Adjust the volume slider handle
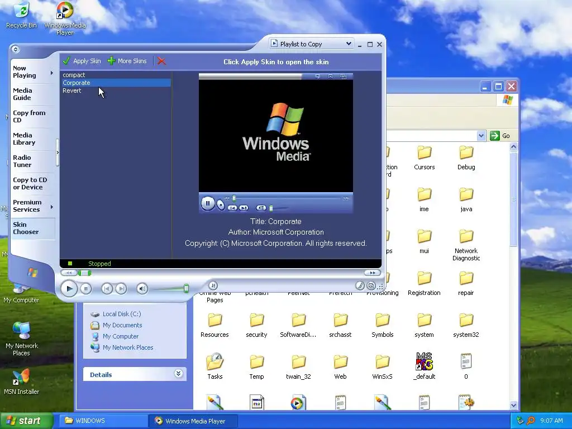 [x=186, y=289]
